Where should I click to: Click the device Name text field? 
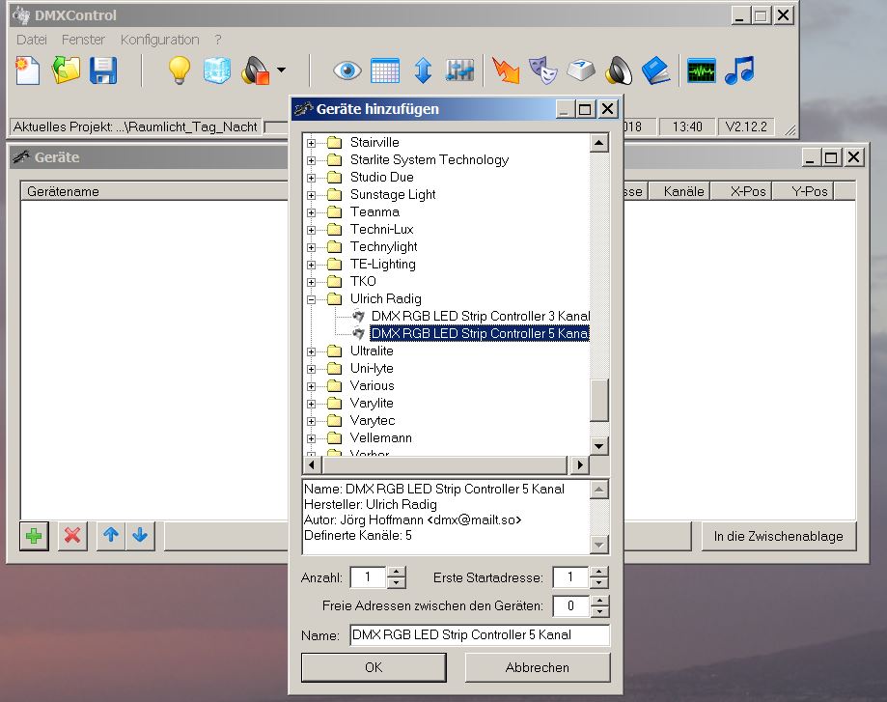[479, 635]
